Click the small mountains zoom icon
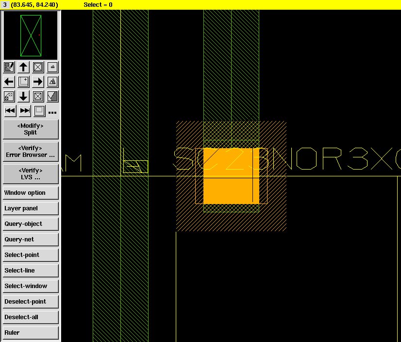 [52, 67]
